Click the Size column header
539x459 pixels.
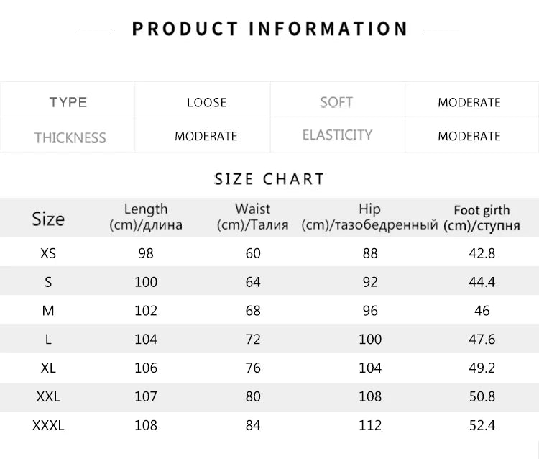pos(48,219)
